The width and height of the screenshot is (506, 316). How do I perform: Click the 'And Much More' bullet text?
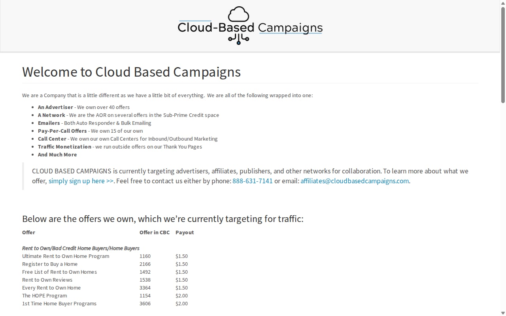[57, 154]
